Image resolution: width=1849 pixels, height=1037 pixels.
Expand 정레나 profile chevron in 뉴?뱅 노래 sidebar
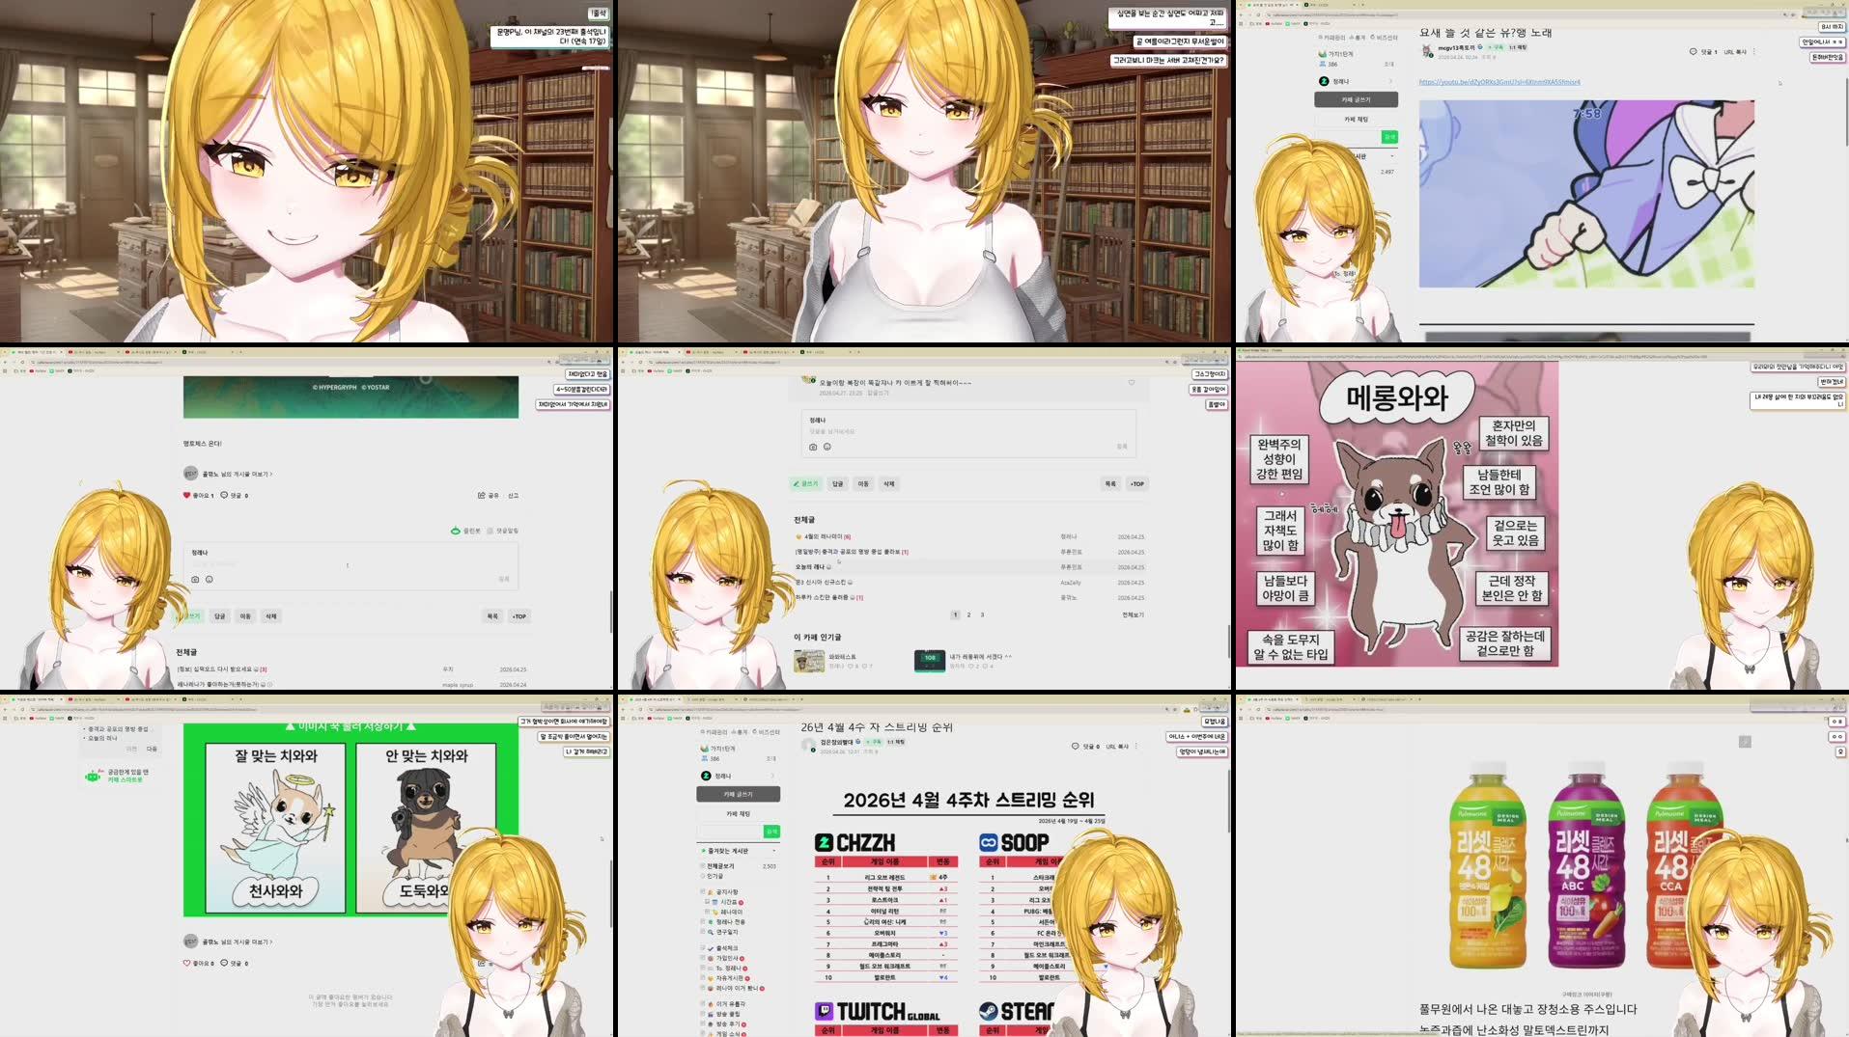1390,81
